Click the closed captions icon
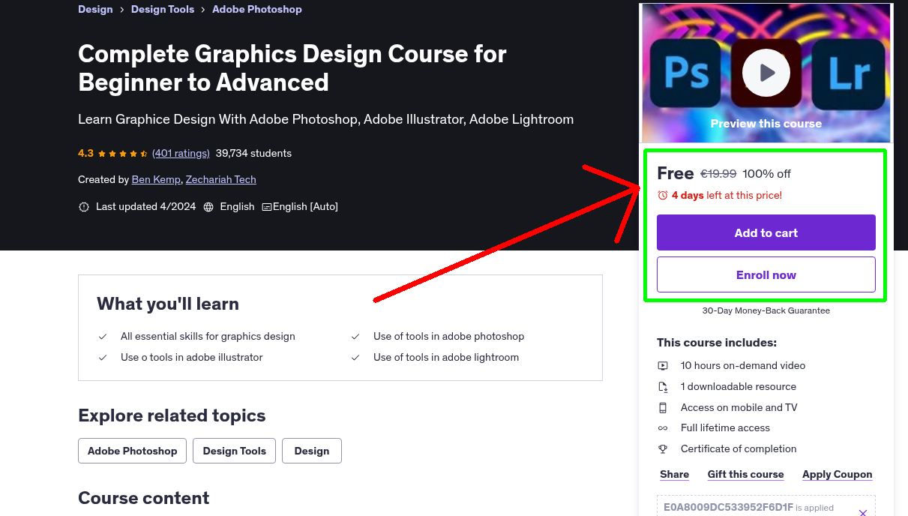 tap(267, 207)
